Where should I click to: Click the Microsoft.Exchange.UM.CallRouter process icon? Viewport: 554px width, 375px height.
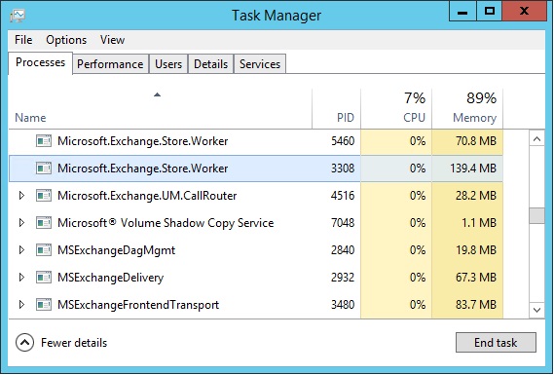click(44, 196)
